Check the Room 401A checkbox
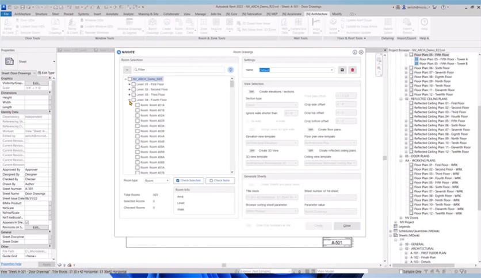 pyautogui.click(x=138, y=105)
